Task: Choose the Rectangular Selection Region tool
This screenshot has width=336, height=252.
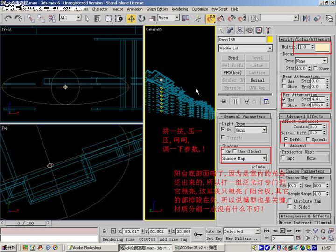Action: (108, 19)
